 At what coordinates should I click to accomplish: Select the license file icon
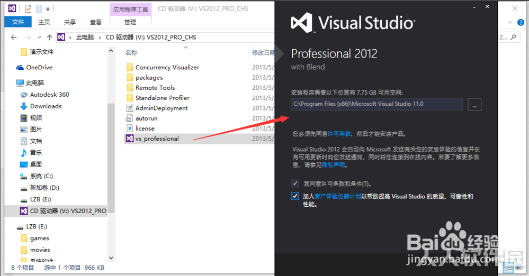[130, 128]
